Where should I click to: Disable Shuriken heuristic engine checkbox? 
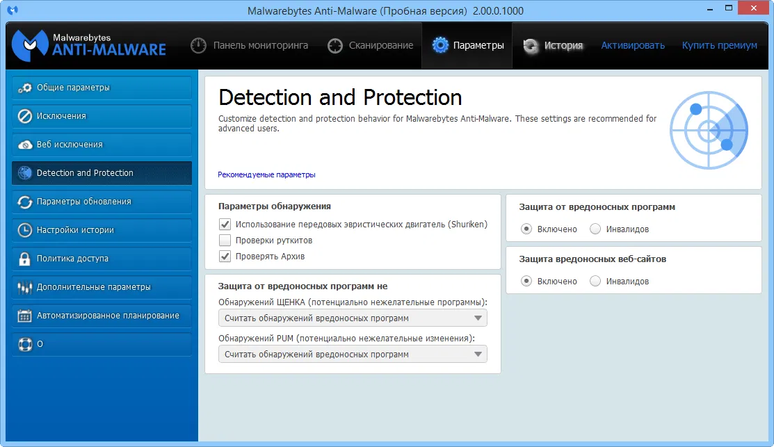pos(225,225)
